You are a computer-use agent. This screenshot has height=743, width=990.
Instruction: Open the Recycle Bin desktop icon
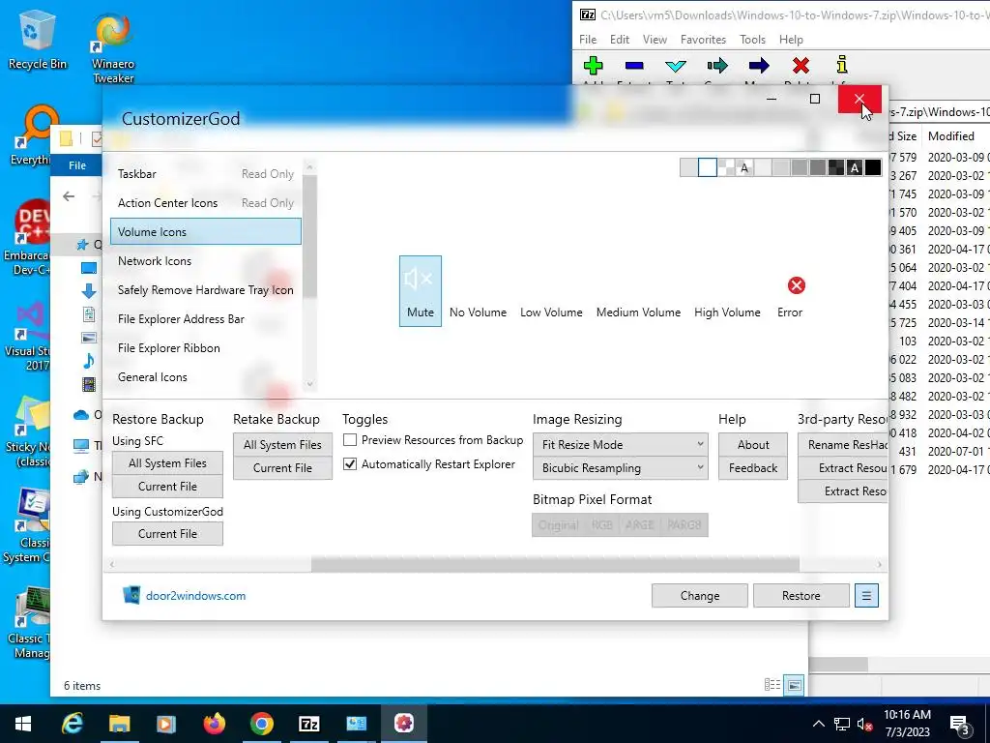(x=37, y=41)
